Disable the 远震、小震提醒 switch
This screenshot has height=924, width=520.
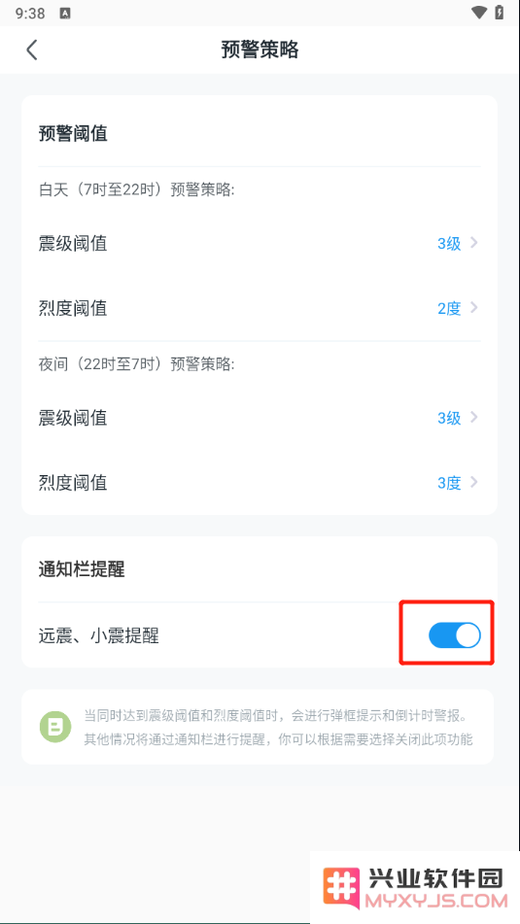pos(455,635)
